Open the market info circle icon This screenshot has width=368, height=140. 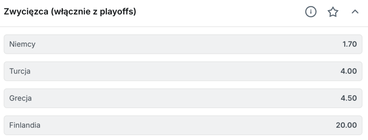click(311, 12)
